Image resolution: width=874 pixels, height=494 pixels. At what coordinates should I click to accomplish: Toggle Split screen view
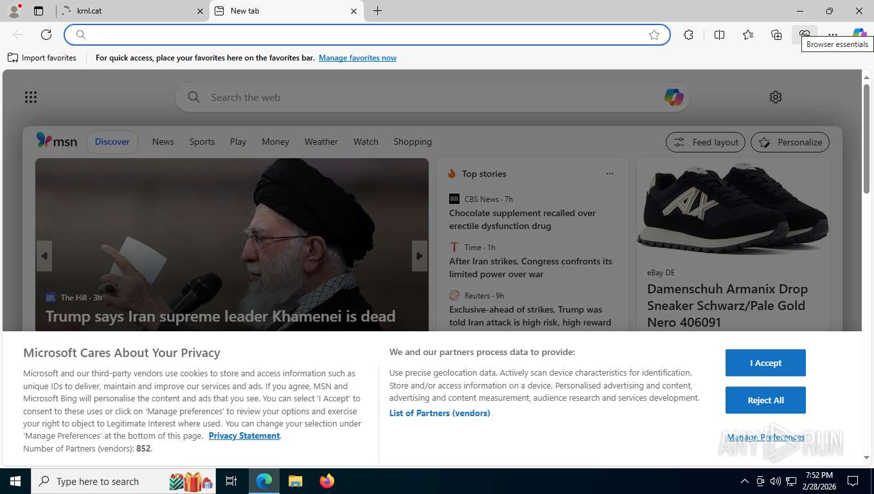tap(719, 35)
